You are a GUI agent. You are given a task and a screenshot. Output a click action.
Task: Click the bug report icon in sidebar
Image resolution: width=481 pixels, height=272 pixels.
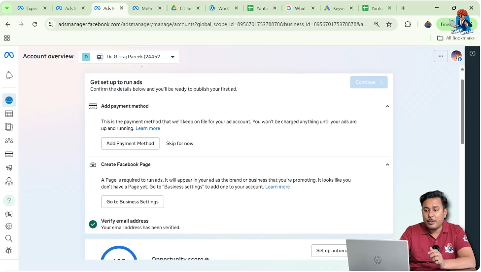point(9,251)
